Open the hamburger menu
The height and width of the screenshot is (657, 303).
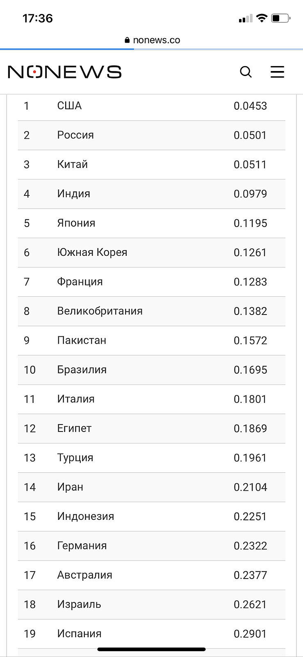277,72
